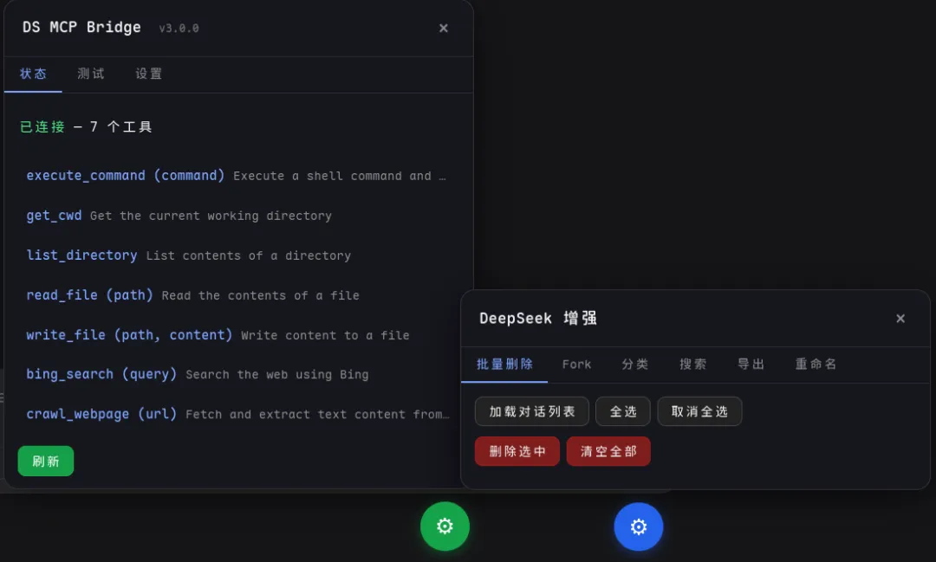Screen dimensions: 936x562
Task: Close the DeepSeek 增强 panel
Action: tap(900, 319)
